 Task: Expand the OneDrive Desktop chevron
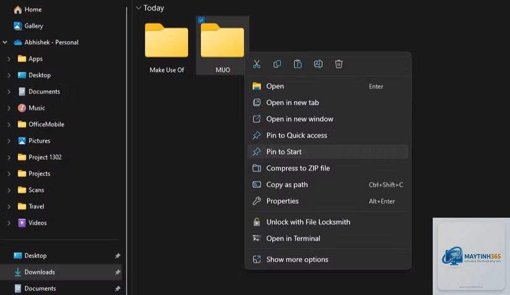9,75
